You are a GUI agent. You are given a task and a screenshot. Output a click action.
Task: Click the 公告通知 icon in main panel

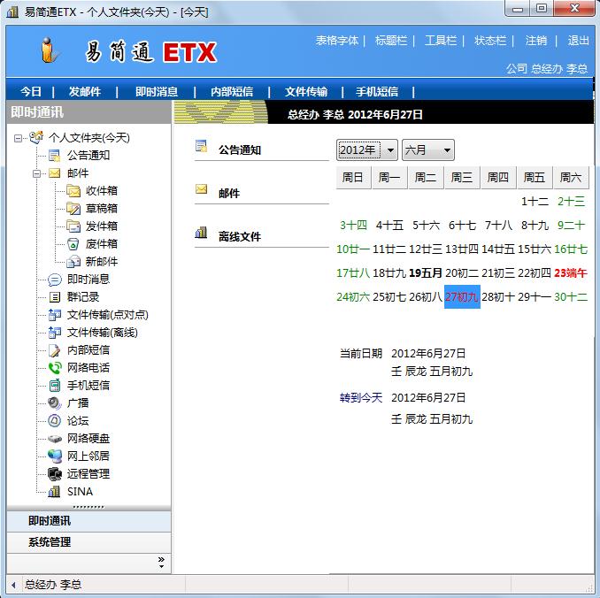pyautogui.click(x=201, y=147)
